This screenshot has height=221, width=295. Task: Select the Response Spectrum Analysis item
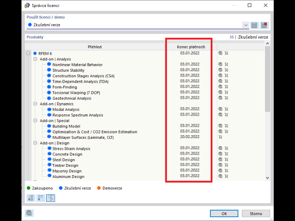point(78,115)
